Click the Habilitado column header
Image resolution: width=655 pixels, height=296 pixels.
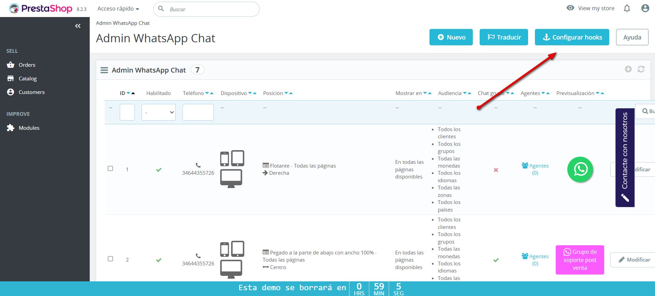coord(159,93)
